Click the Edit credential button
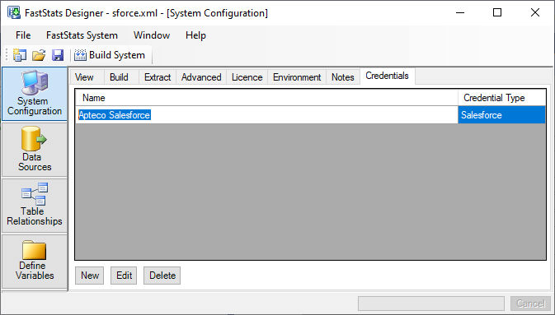This screenshot has width=555, height=315. pyautogui.click(x=124, y=276)
